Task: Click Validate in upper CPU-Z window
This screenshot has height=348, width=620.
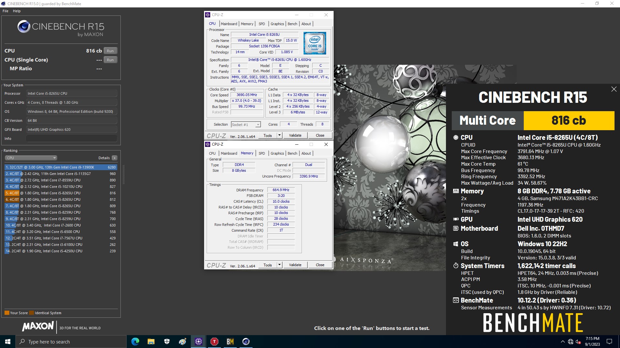Action: click(295, 135)
